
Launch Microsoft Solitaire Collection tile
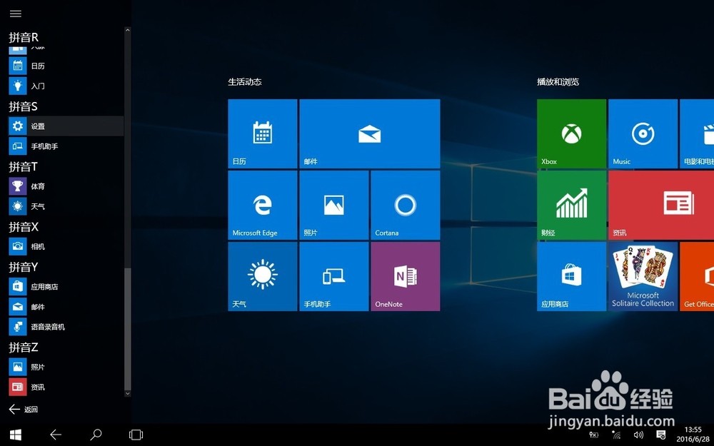[643, 277]
